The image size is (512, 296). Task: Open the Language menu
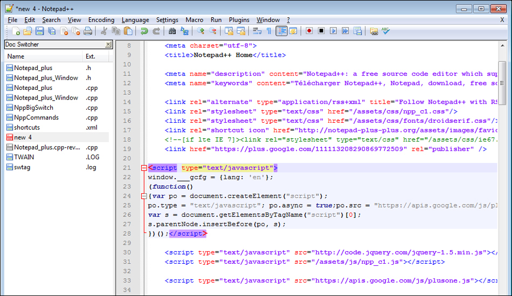(x=135, y=20)
